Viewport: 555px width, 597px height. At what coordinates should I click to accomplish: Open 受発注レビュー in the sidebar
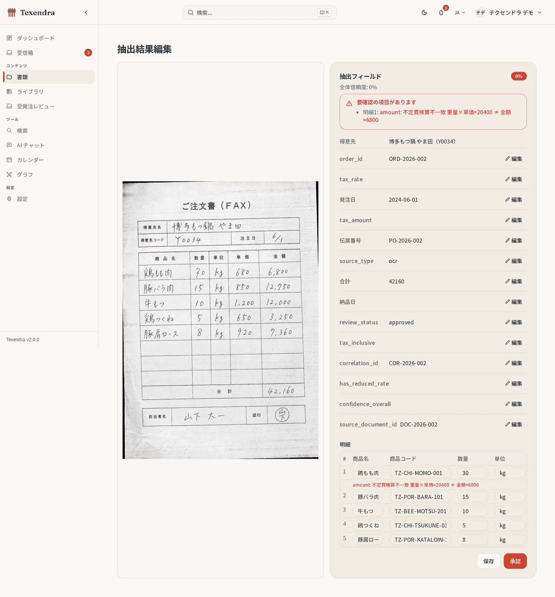pyautogui.click(x=49, y=106)
